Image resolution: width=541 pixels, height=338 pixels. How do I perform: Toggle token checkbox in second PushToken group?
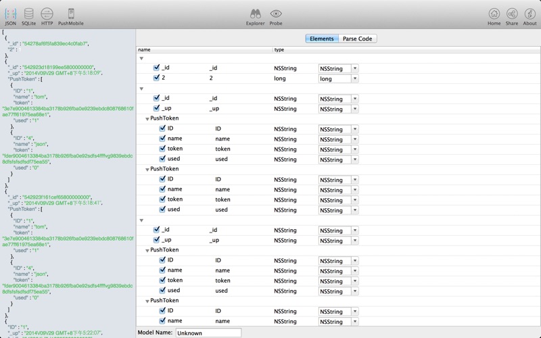(x=162, y=199)
